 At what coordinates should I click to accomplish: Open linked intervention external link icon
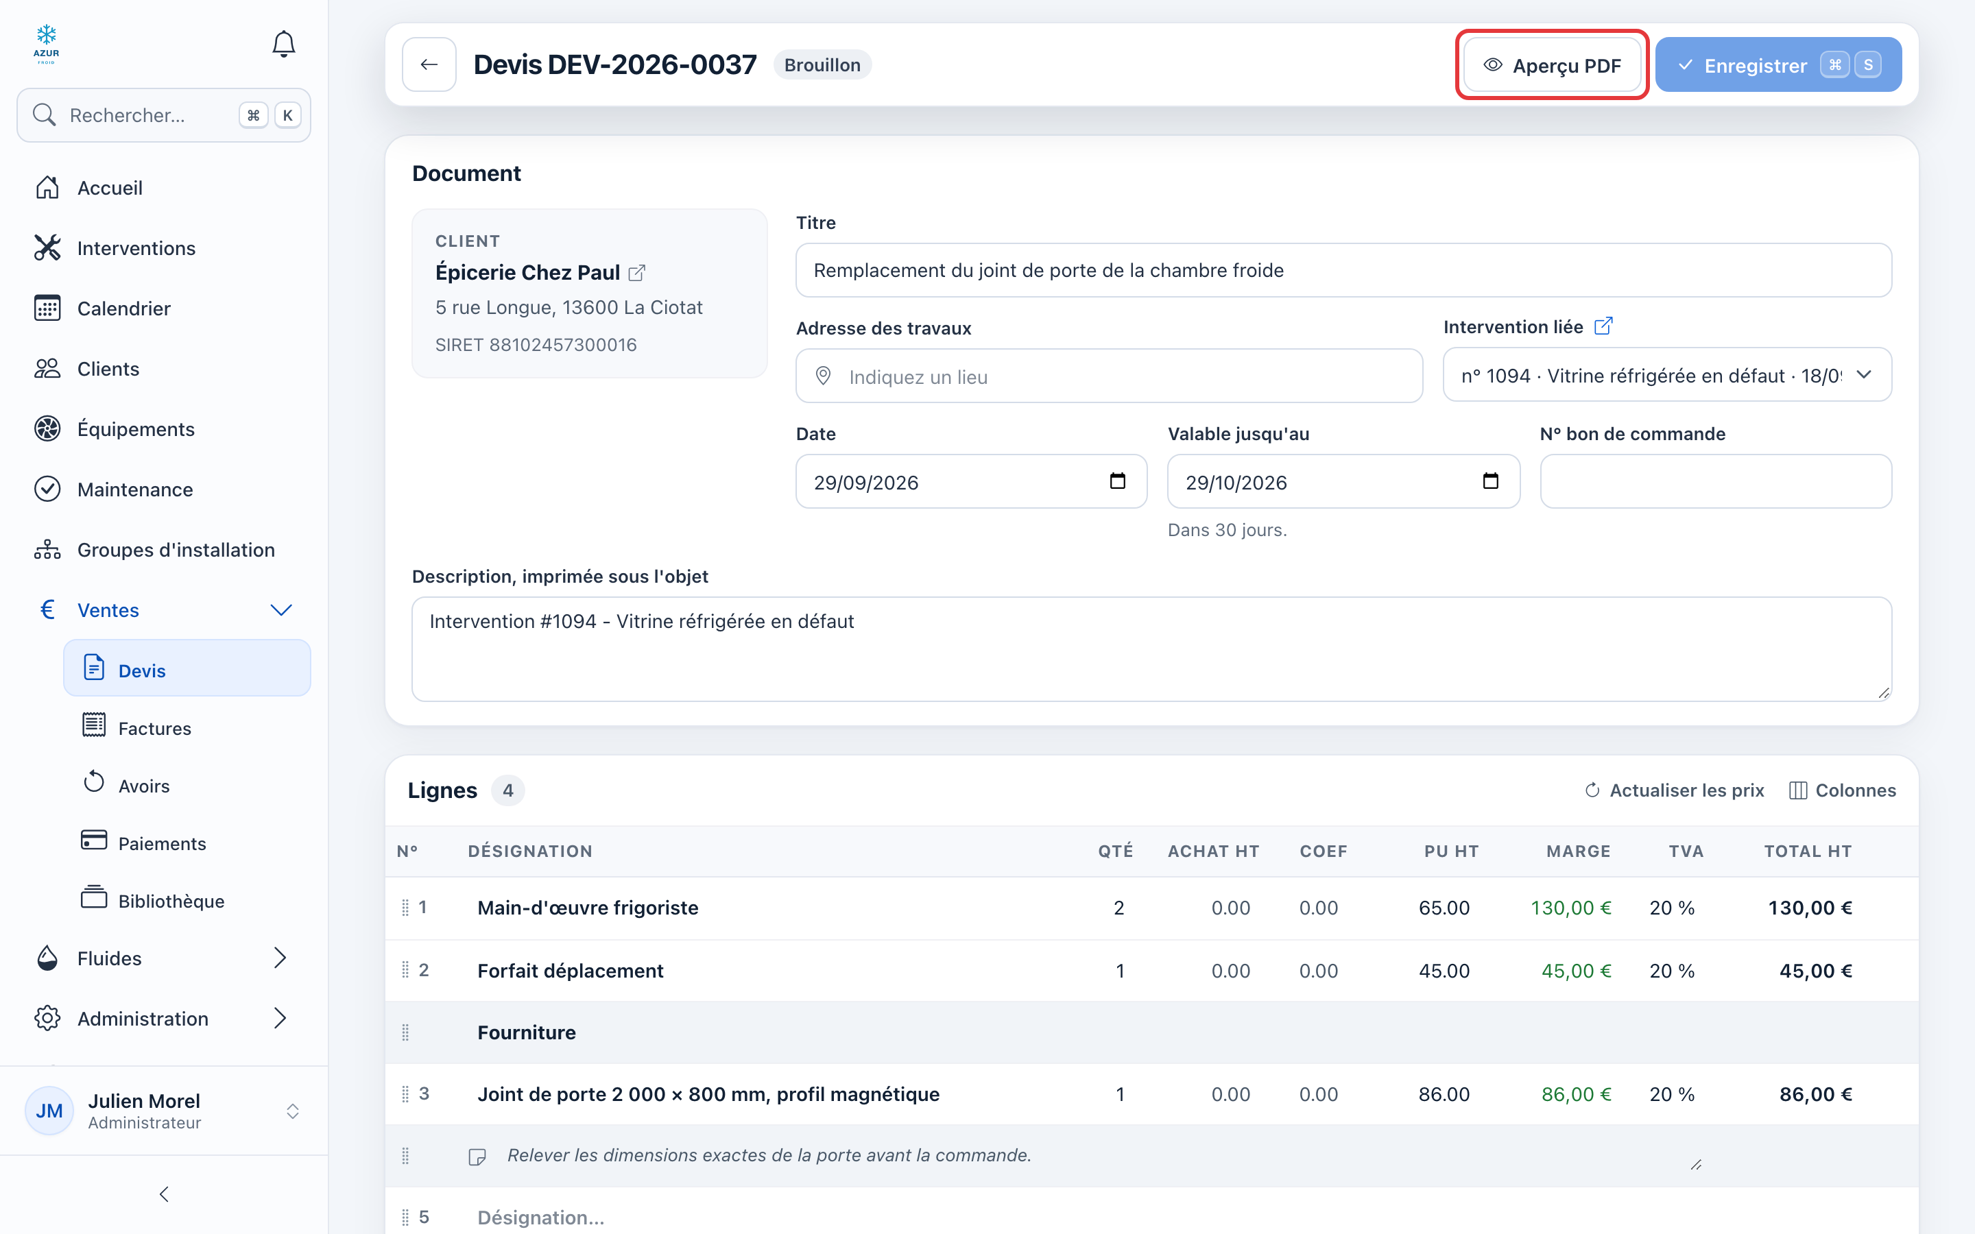pyautogui.click(x=1604, y=326)
